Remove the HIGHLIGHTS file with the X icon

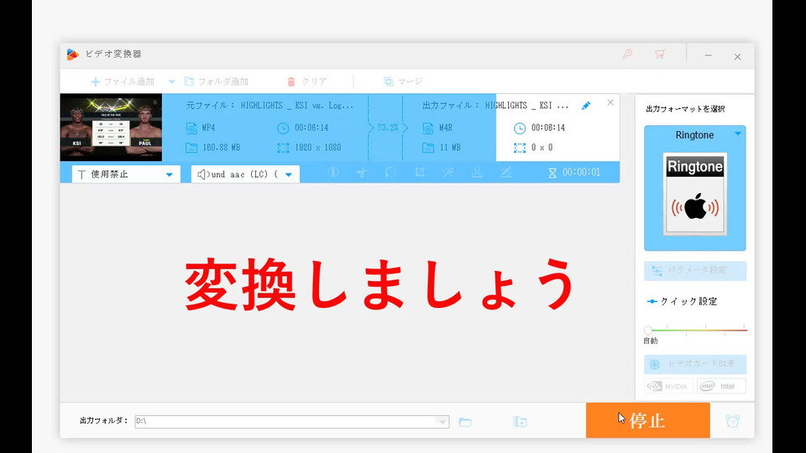610,102
